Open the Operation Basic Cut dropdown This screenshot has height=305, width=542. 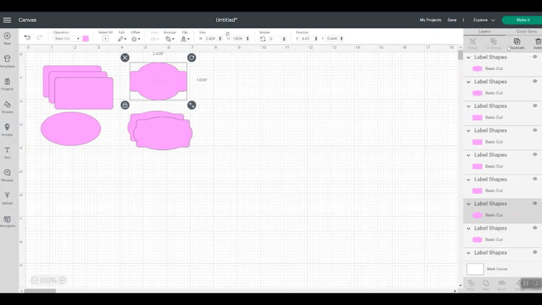point(67,39)
